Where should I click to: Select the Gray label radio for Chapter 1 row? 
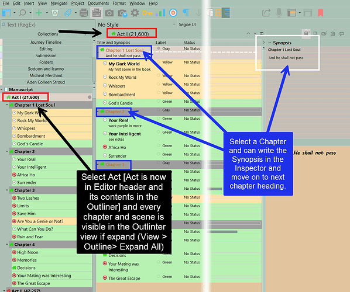(x=159, y=48)
